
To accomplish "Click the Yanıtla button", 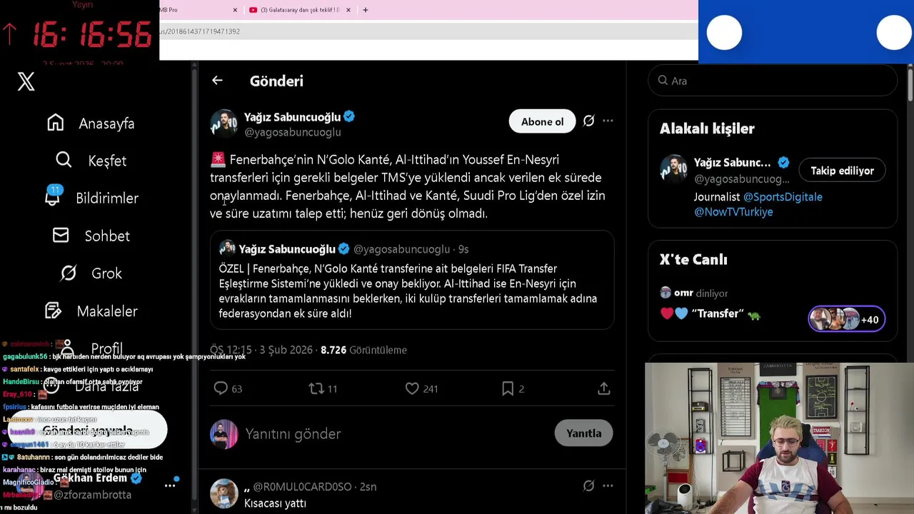I will click(x=583, y=433).
